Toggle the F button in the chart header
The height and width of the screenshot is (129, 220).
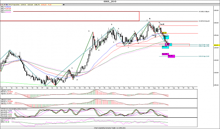(x=5, y=5)
